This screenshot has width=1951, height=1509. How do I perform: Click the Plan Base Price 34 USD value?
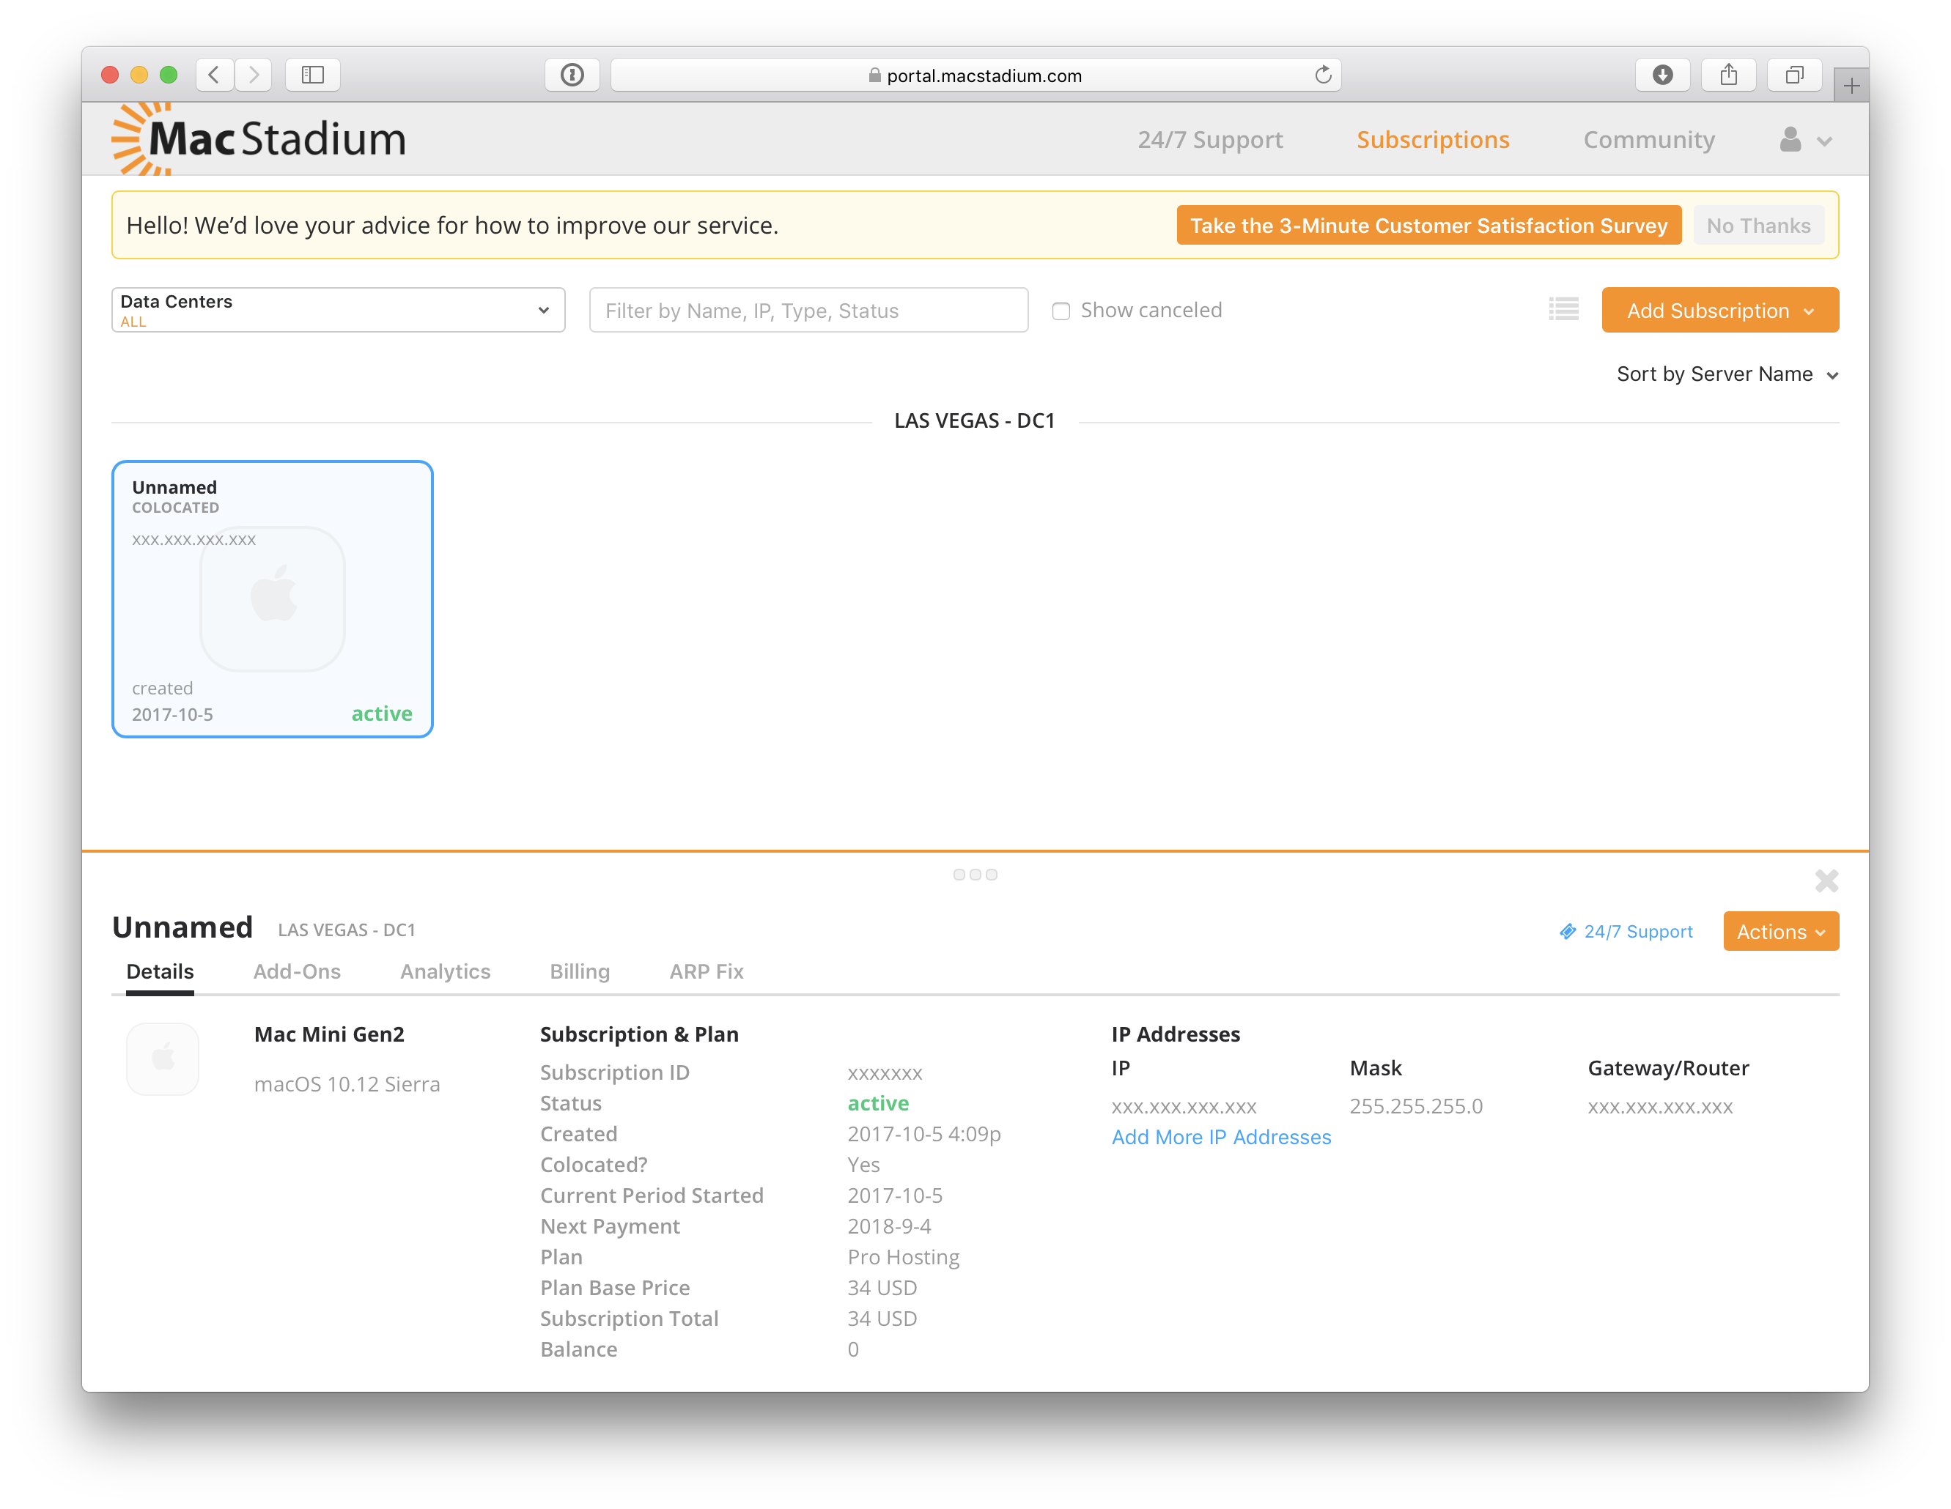[x=882, y=1288]
